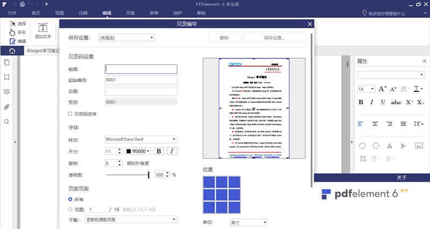Switch to the 保护 tab
This screenshot has width=430, height=229.
pyautogui.click(x=177, y=13)
